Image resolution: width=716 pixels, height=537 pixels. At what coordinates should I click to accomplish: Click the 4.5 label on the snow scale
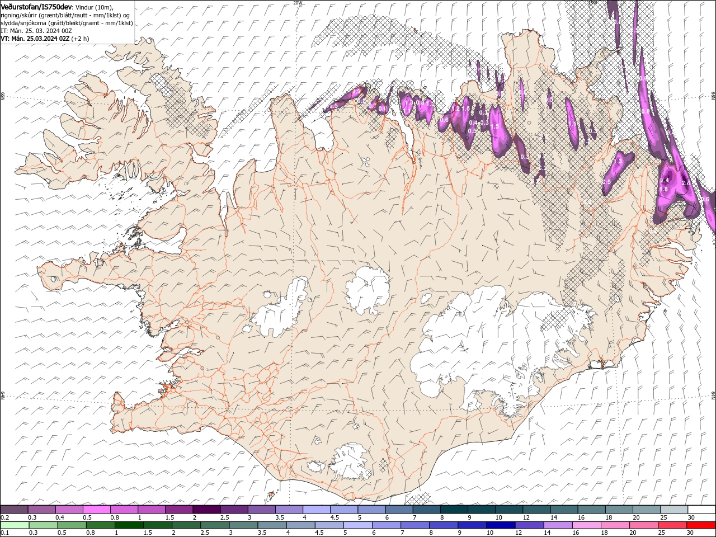click(x=335, y=517)
